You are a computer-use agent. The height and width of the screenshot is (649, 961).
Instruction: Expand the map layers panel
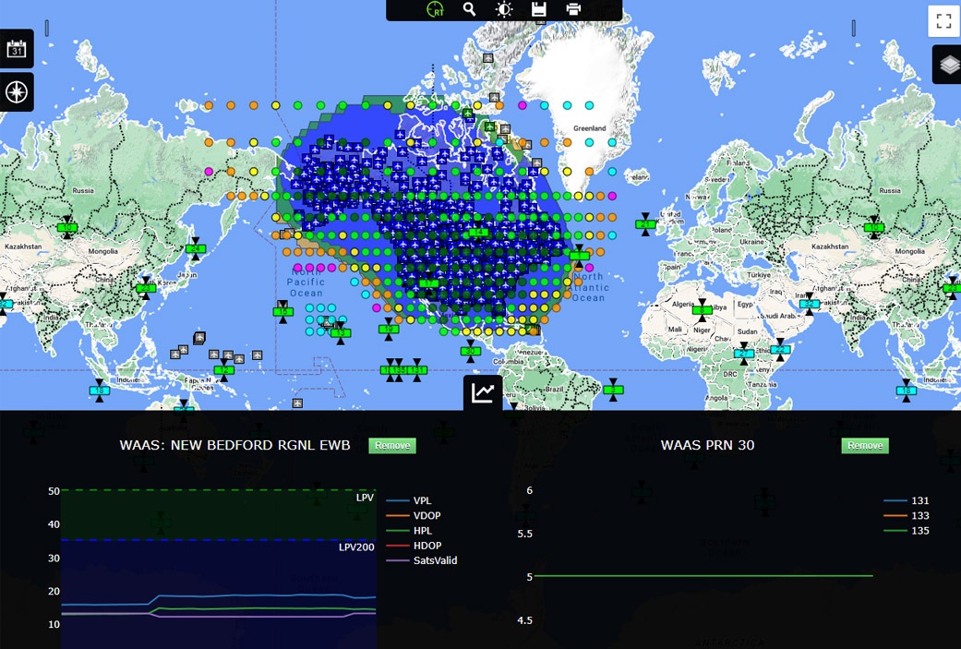(x=947, y=65)
